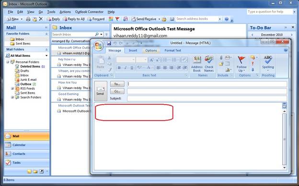Viewport: 299px width, 186px height.
Task: Toggle the numbering list button
Action: coord(174,60)
